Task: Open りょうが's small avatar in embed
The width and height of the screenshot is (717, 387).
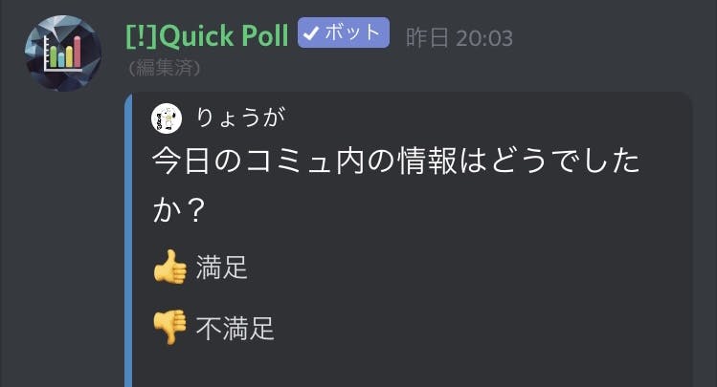Action: point(167,118)
